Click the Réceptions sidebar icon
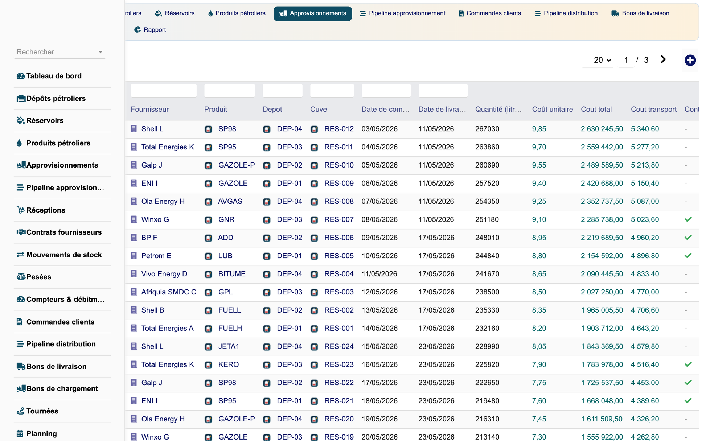Image resolution: width=706 pixels, height=441 pixels. 20,210
